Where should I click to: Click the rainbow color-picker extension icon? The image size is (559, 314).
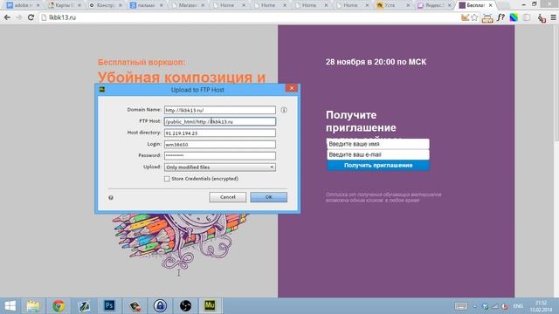514,17
